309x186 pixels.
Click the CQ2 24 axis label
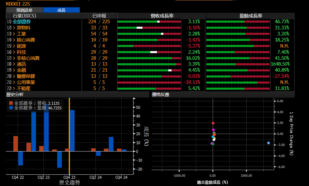pos(96,177)
